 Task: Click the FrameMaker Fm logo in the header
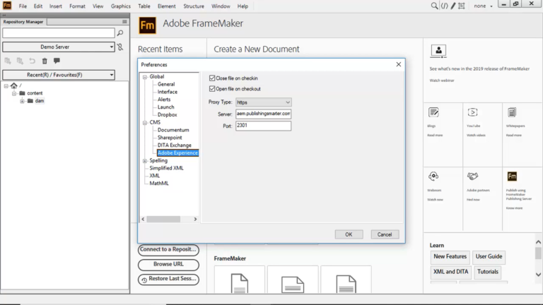pos(148,25)
